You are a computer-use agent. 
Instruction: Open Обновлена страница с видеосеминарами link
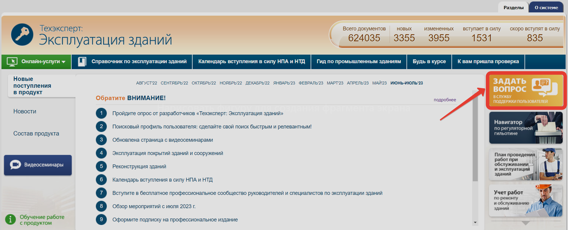point(163,140)
